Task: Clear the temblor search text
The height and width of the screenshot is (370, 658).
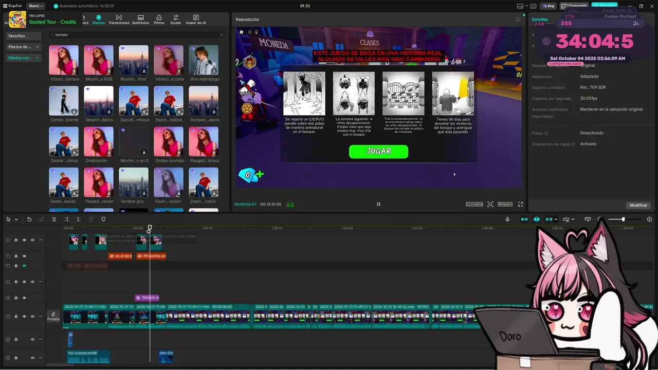Action: pos(222,35)
